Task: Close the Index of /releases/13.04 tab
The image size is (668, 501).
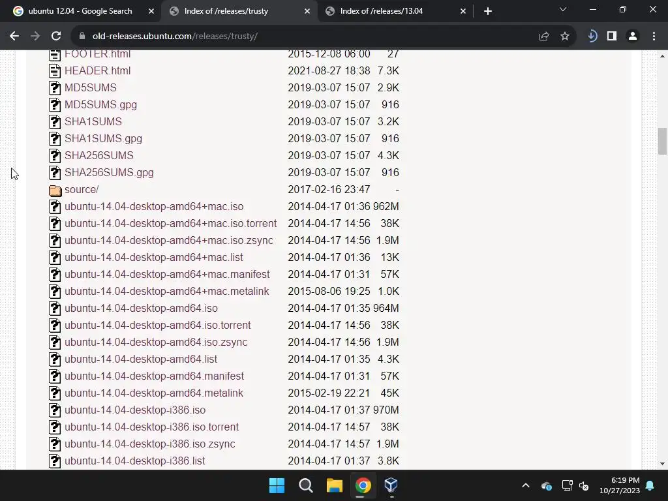Action: 463,11
